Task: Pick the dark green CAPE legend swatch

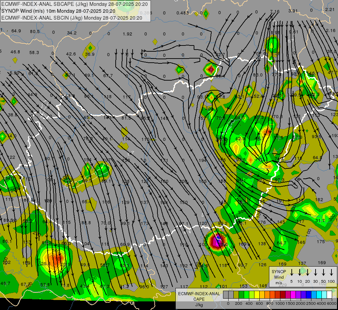Action: pyautogui.click(x=241, y=294)
